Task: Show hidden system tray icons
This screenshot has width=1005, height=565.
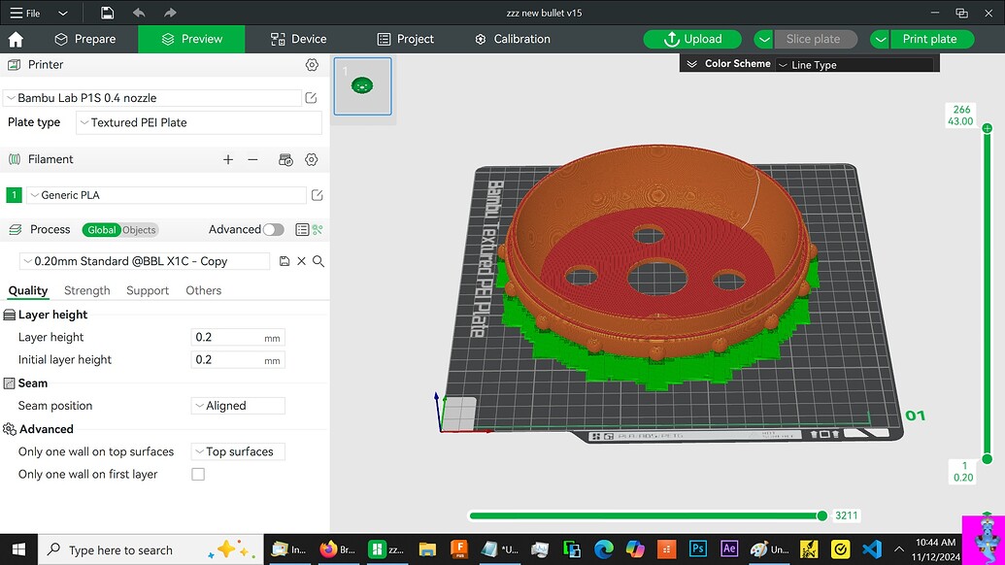Action: pos(898,549)
